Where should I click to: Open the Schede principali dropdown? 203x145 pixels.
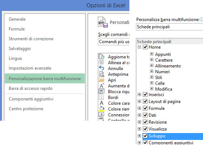tap(170, 27)
